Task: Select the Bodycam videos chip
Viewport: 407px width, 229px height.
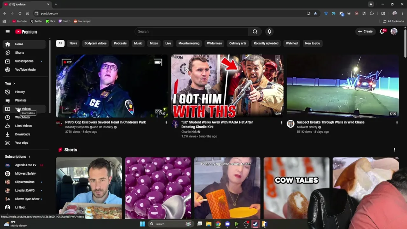Action: pyautogui.click(x=95, y=43)
